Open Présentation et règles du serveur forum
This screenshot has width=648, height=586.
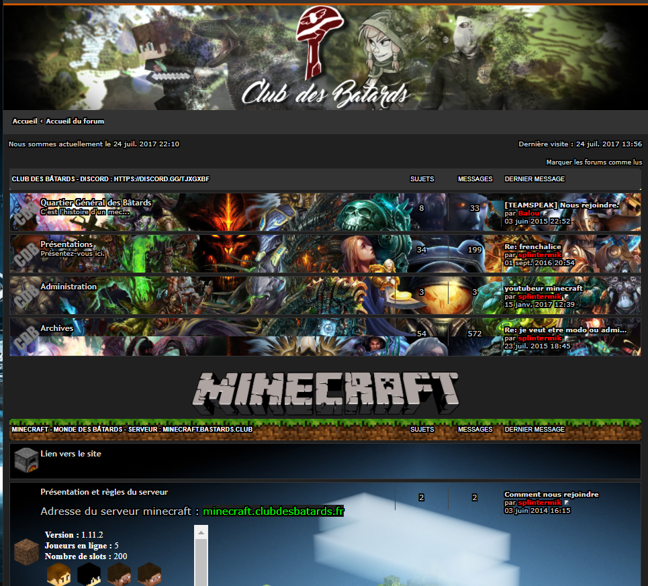pos(104,492)
